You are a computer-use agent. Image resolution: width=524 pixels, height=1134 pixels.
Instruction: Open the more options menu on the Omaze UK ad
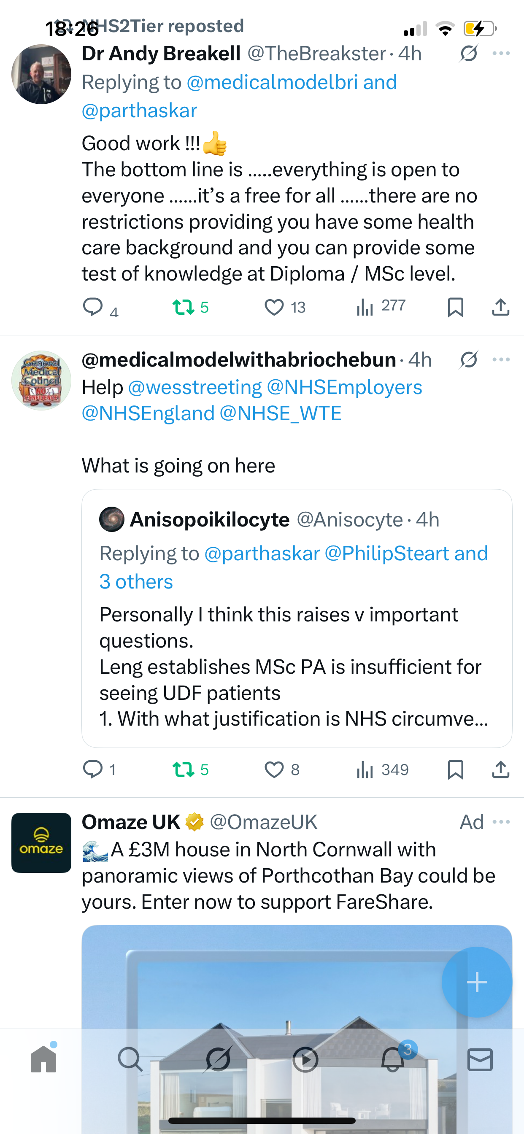click(501, 822)
